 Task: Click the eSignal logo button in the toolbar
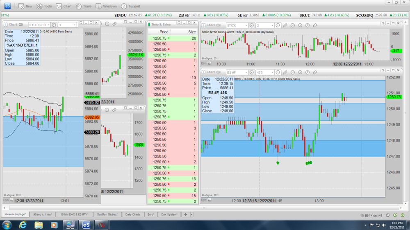pos(7,6)
